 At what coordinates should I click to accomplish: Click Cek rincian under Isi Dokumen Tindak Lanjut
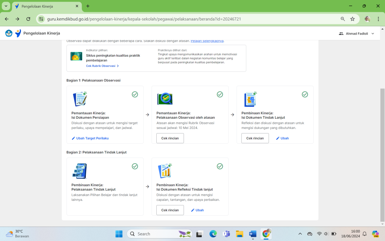coord(255,138)
